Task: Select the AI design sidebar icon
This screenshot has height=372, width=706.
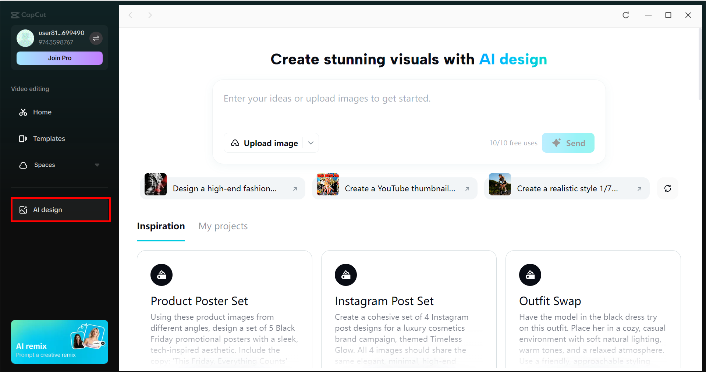Action: [23, 209]
